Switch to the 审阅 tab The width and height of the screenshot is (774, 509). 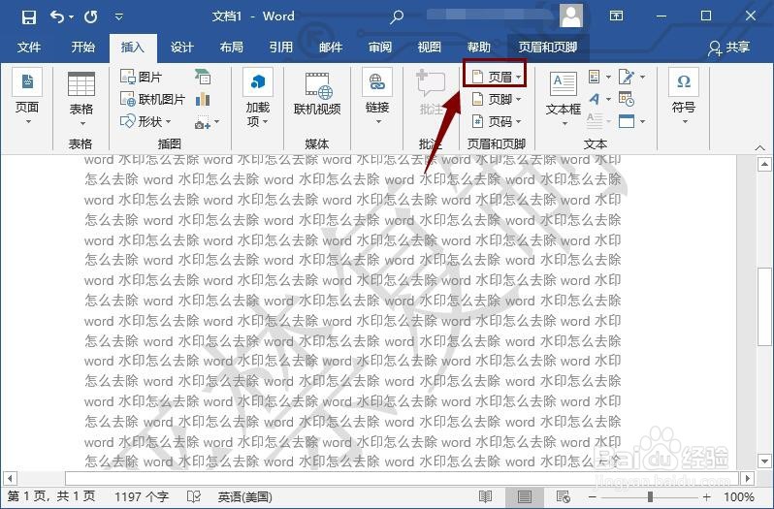pos(379,48)
